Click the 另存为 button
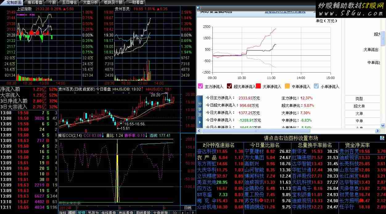Image resolution: width=386 pixels, height=214 pixels. [93, 212]
